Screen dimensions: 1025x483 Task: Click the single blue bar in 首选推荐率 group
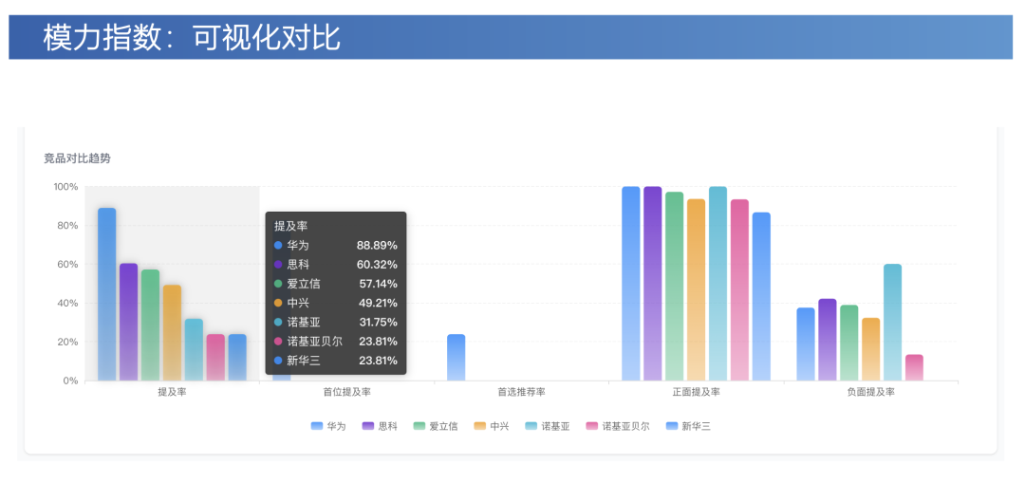pyautogui.click(x=457, y=358)
